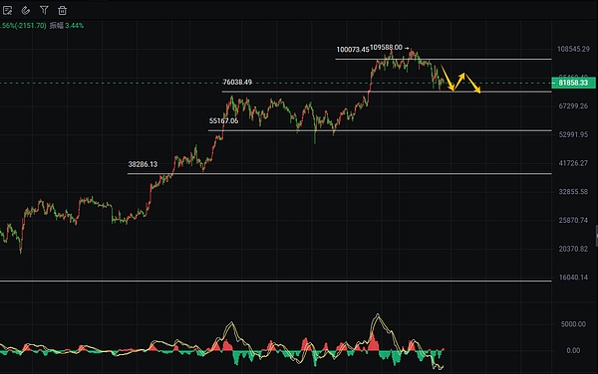The height and width of the screenshot is (374, 598).
Task: Select the lowest horizontal support line
Action: click(276, 281)
